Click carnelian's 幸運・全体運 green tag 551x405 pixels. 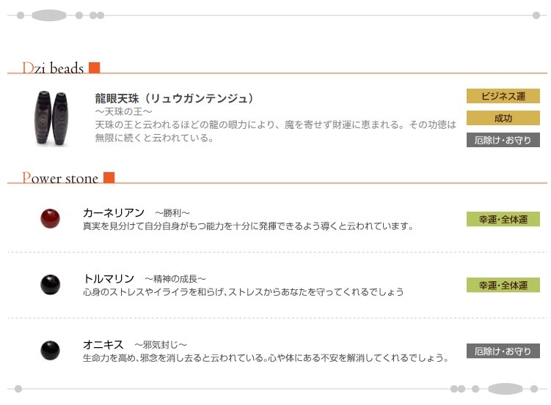[503, 219]
